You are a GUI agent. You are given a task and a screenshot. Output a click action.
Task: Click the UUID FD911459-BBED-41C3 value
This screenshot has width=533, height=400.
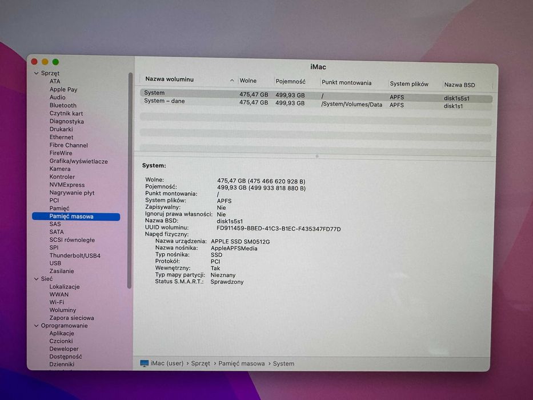[278, 229]
